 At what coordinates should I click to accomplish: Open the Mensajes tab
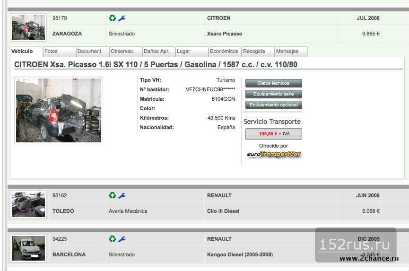[x=291, y=52]
